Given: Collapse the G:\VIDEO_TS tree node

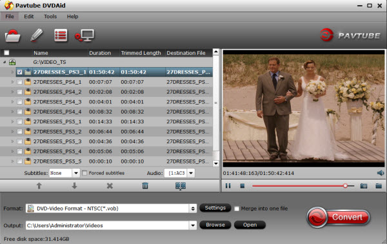Looking at the screenshot, I should [5, 62].
